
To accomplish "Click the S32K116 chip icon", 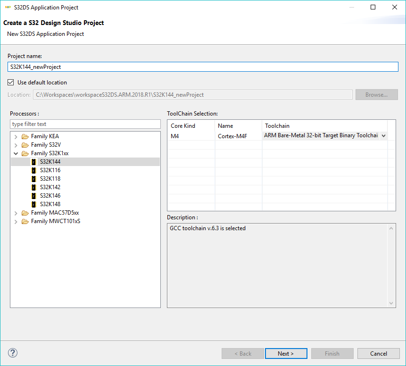I will (x=33, y=170).
